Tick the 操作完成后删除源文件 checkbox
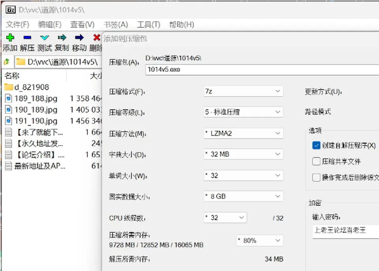 316,178
